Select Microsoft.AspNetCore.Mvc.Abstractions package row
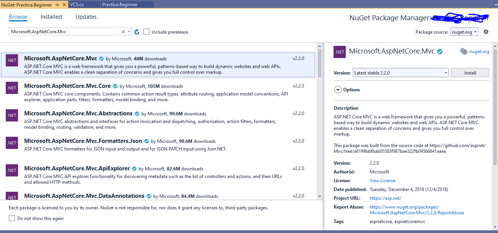 (x=159, y=120)
